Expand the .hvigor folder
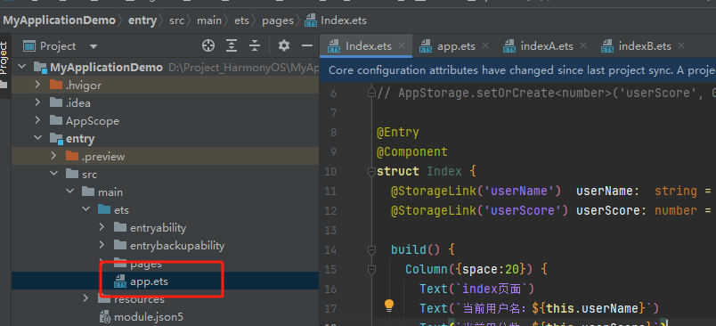 tap(38, 85)
